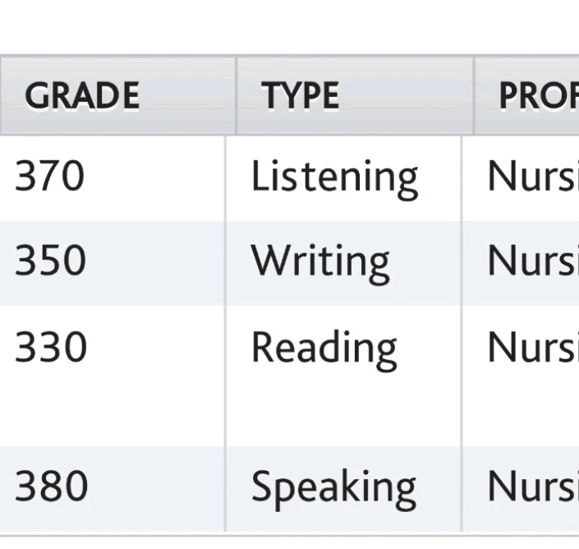Open the Nursing cell in the Listening row

point(532,177)
